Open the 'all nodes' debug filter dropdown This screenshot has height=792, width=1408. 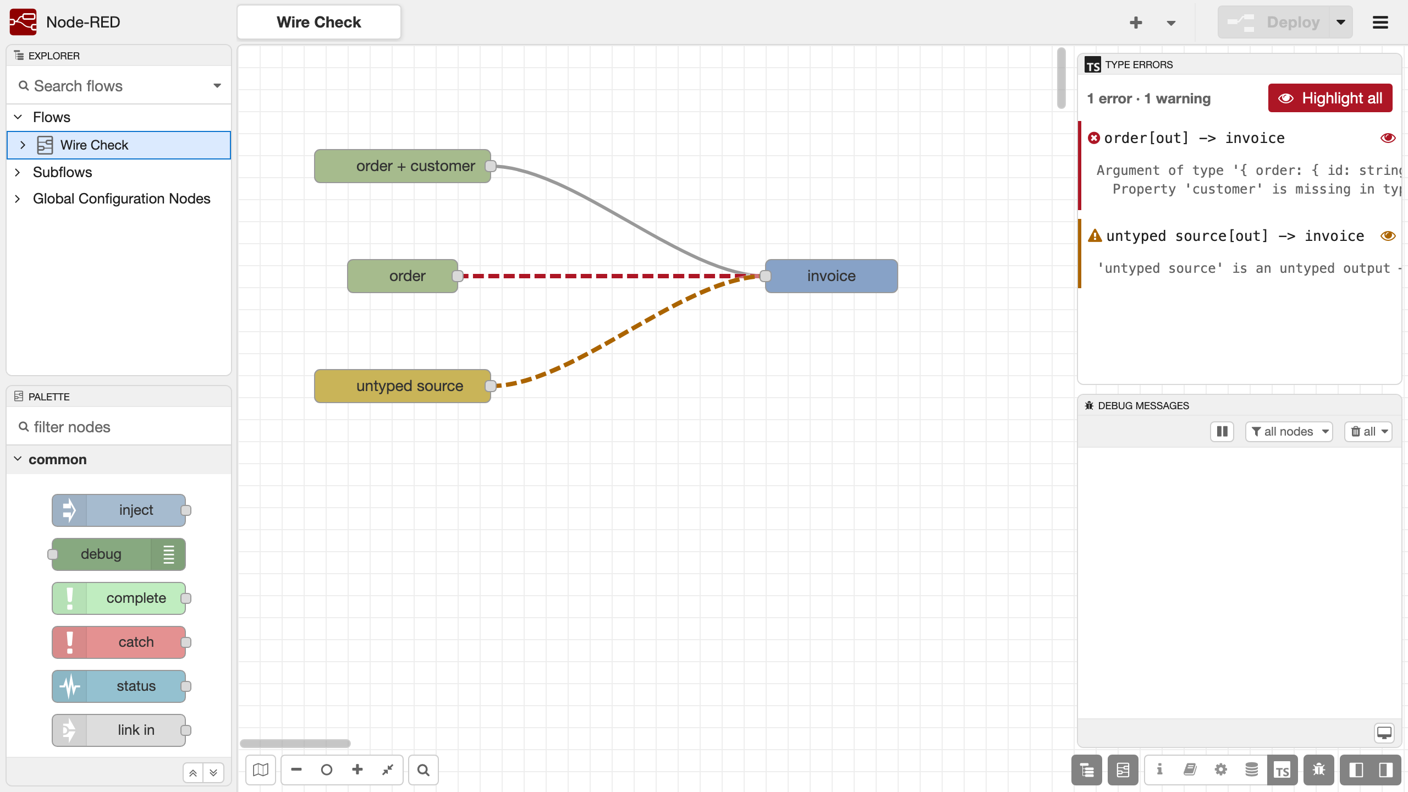1289,432
